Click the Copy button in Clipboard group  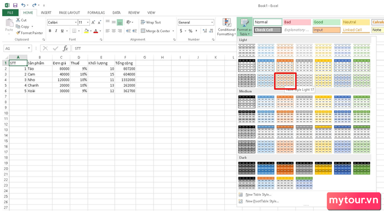point(22,26)
